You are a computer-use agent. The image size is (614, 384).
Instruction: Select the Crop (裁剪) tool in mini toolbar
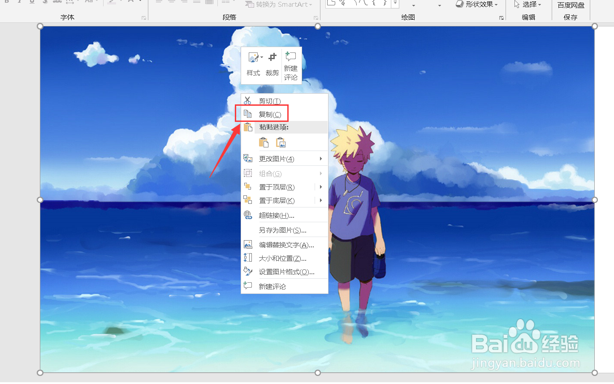click(x=272, y=65)
